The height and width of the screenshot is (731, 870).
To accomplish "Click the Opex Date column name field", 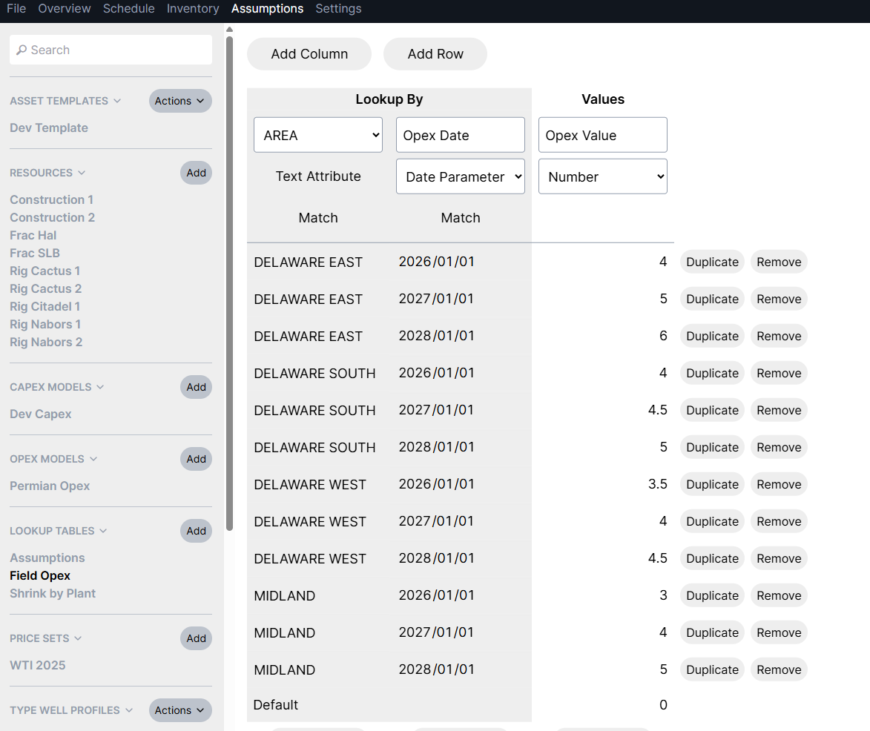I will (x=461, y=135).
